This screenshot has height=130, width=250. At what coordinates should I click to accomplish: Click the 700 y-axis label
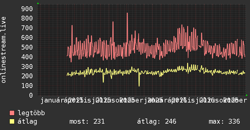(x=27, y=28)
